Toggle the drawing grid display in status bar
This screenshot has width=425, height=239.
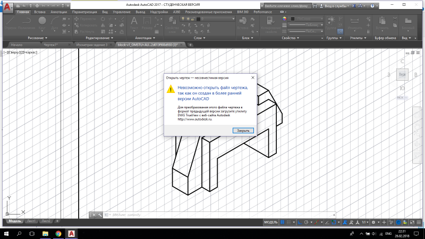tap(282, 222)
